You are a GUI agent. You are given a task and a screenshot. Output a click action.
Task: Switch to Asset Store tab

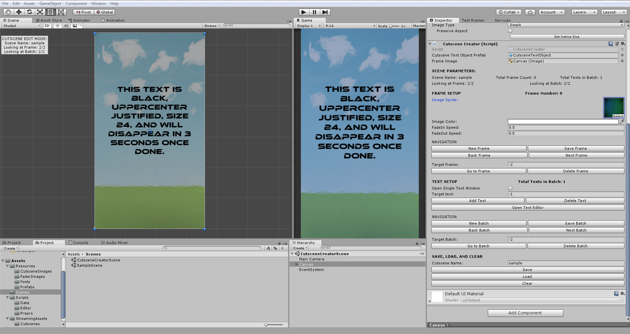49,20
